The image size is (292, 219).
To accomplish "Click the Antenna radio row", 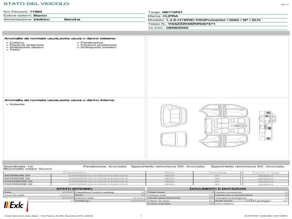I will pyautogui.click(x=110, y=198).
